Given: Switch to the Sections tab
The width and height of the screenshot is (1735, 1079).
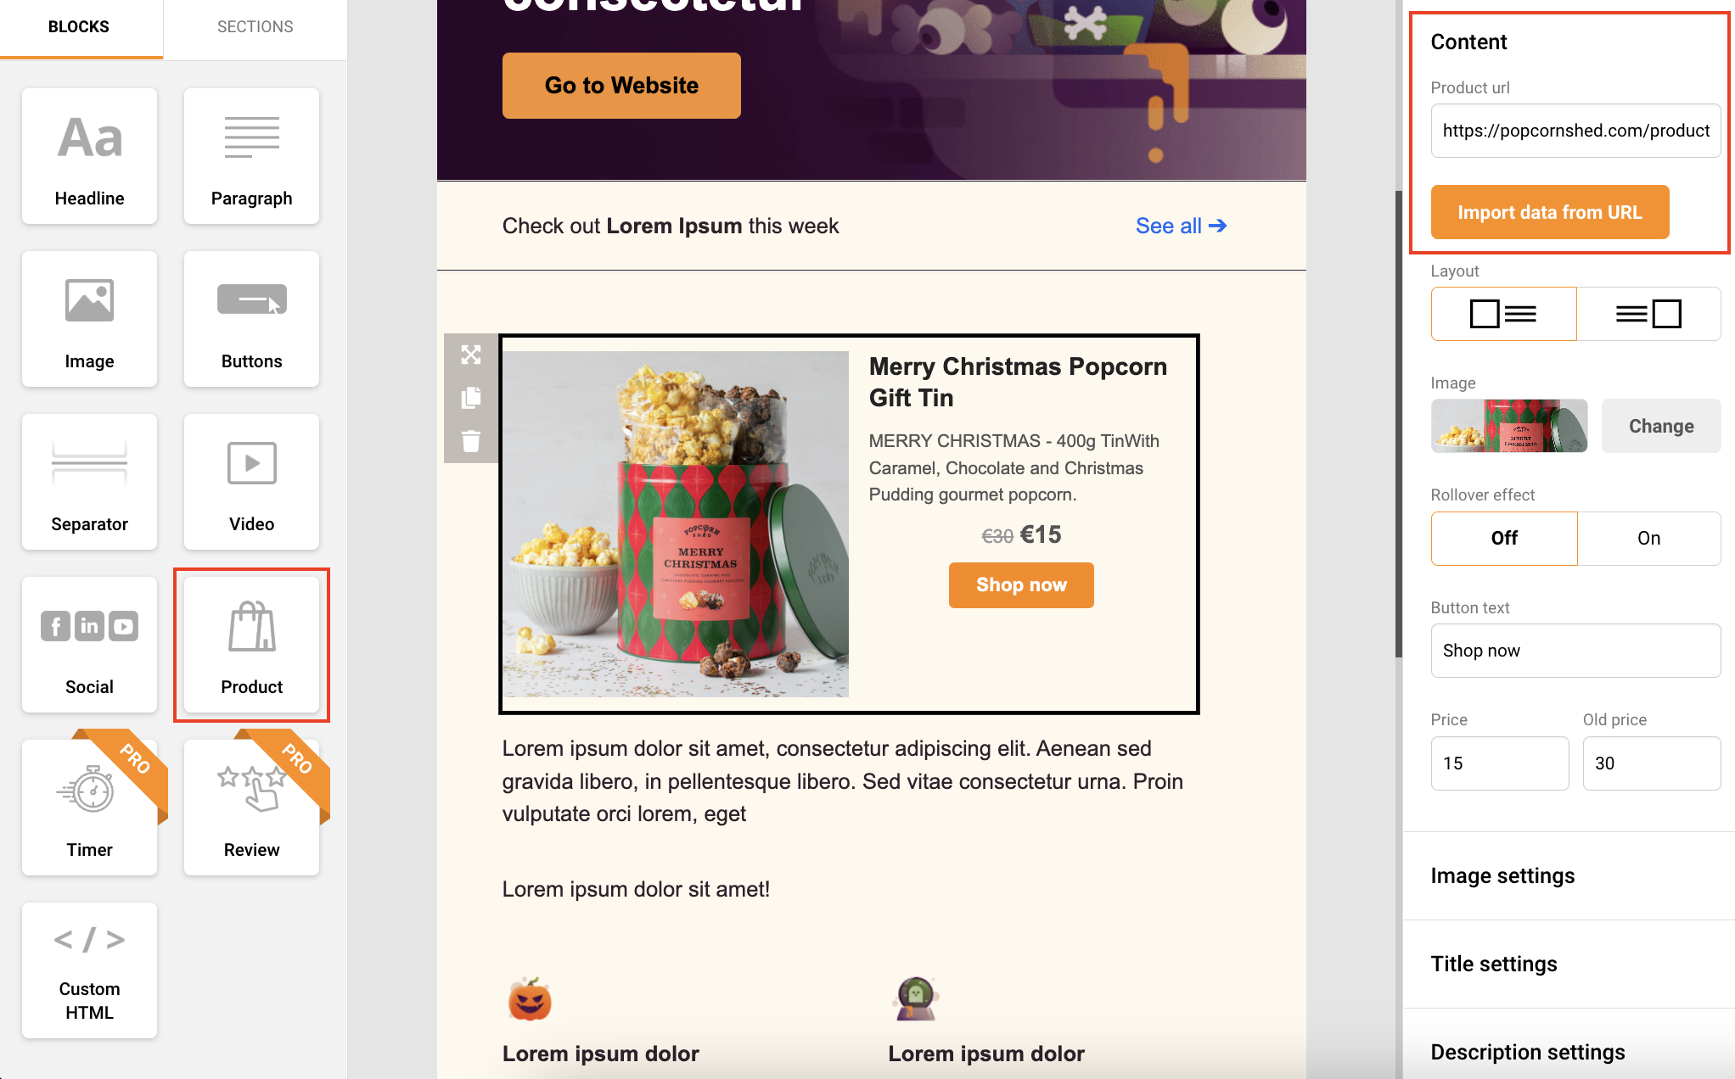Looking at the screenshot, I should 255,27.
